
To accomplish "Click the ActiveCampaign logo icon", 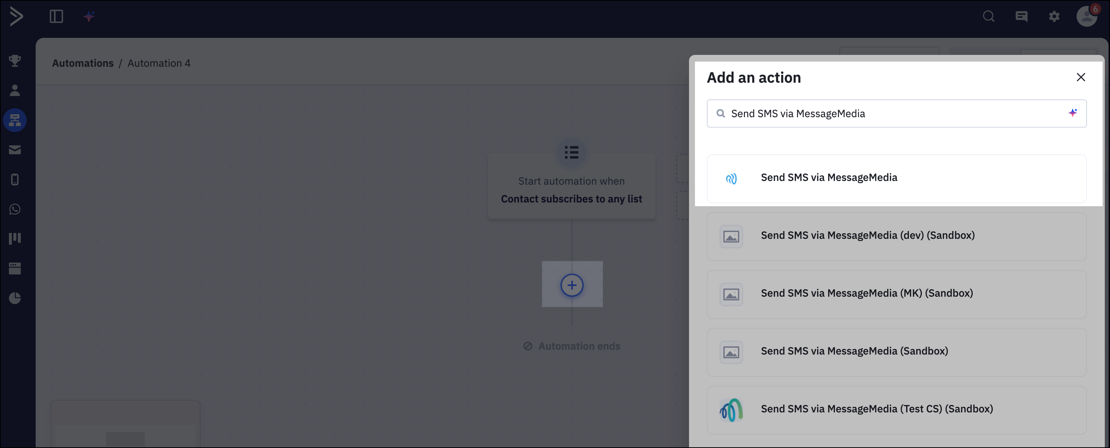I will [x=16, y=17].
